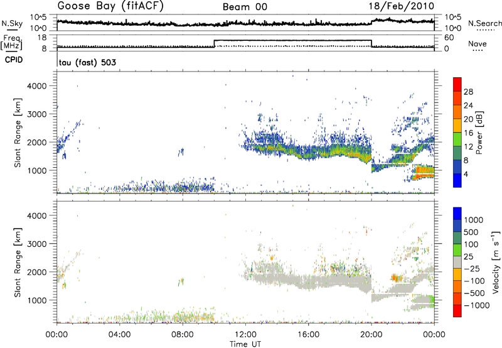Viewport: 502px width, 348px height.
Task: Click the "Velocity [m s-1]" colorbar title
Action: click(496, 262)
